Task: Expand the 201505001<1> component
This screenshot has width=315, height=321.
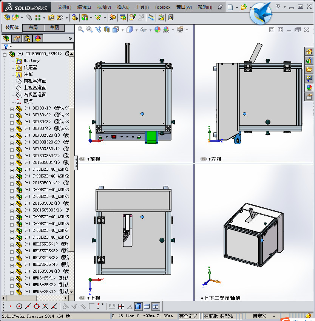Action: (x=12, y=164)
